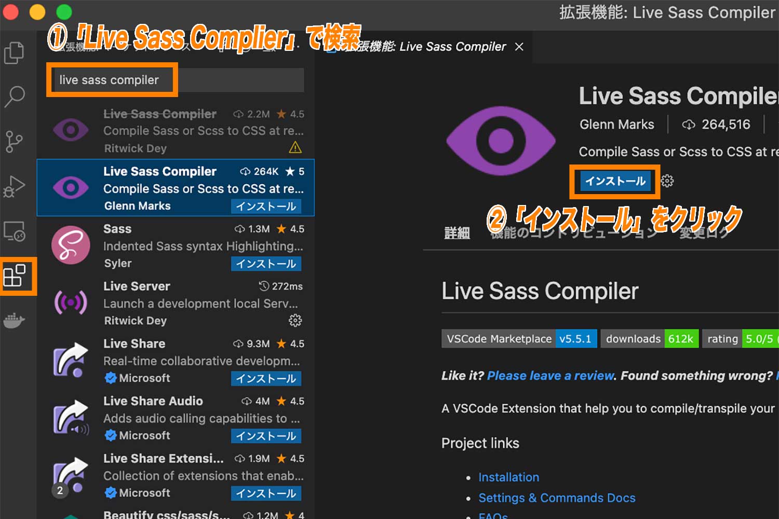Open the Please leave a review link

point(550,376)
